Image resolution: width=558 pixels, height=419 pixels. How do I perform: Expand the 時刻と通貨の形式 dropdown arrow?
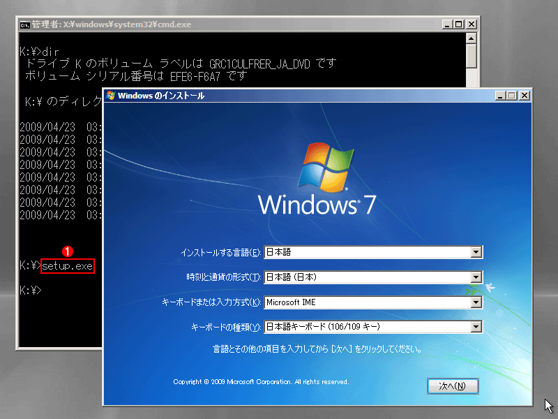click(x=476, y=277)
